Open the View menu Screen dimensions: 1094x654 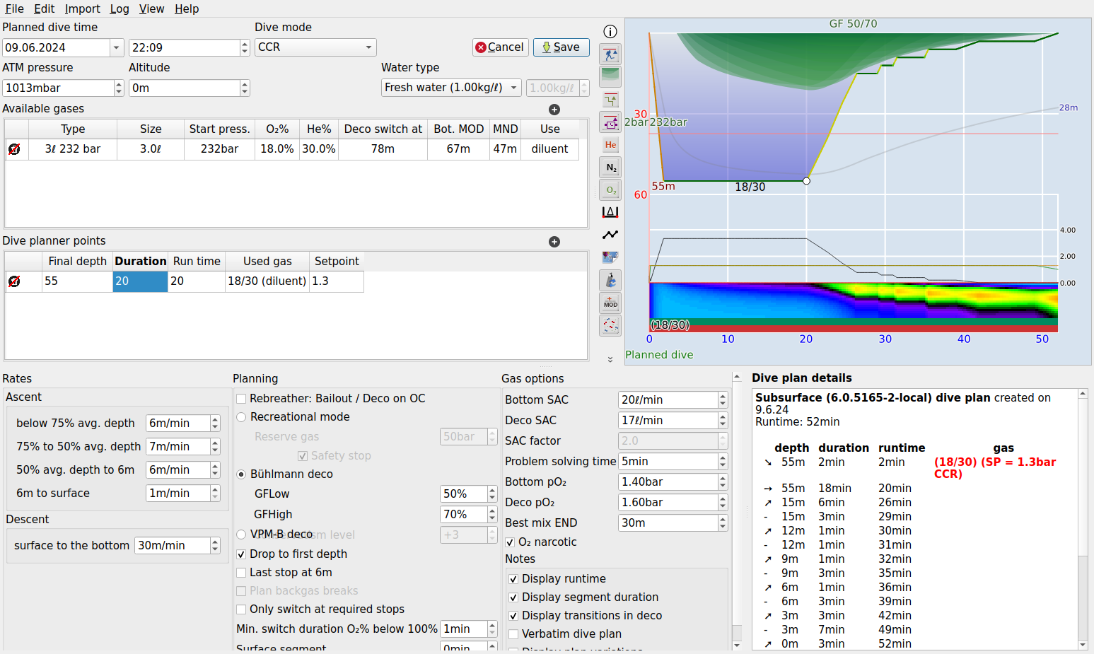click(x=151, y=8)
